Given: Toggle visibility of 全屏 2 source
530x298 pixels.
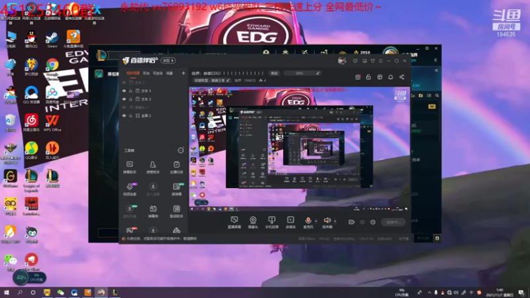Looking at the screenshot, I should (x=124, y=115).
